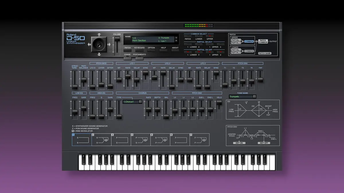Image resolution: width=344 pixels, height=193 pixels.
Task: Select UPPER under Common Select
Action: (210, 37)
